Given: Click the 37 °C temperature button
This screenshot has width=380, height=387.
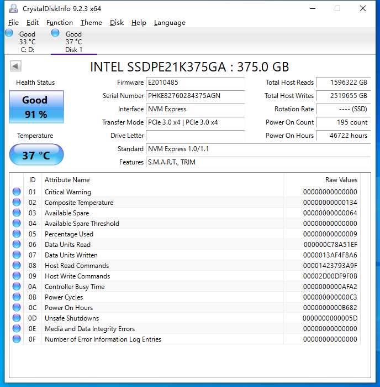Looking at the screenshot, I should pos(36,155).
